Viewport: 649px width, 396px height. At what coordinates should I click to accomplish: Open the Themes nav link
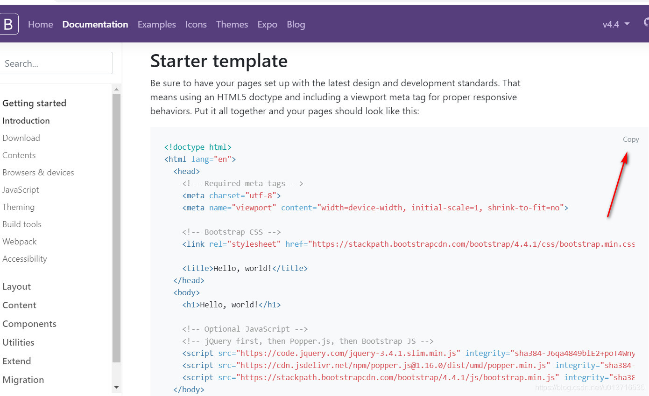coord(232,24)
